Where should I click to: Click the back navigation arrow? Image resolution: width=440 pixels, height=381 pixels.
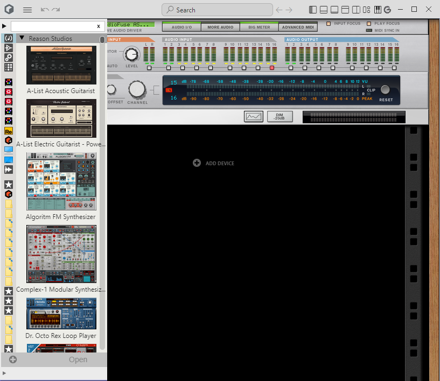pyautogui.click(x=279, y=10)
